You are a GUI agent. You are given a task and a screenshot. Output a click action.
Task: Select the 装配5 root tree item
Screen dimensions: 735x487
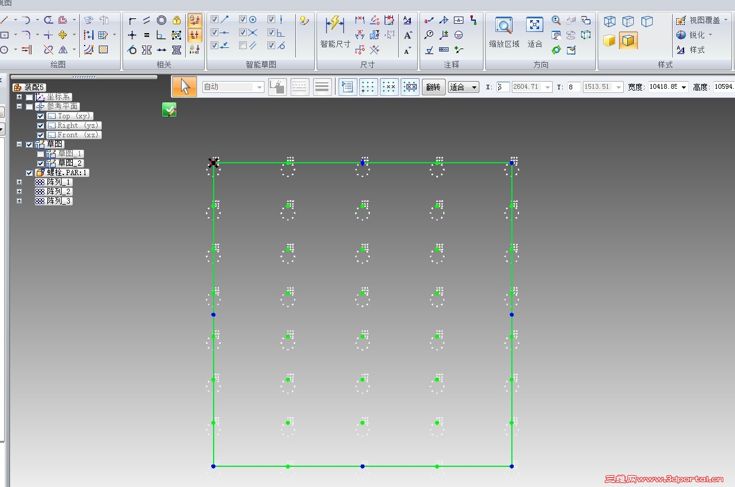tap(30, 88)
